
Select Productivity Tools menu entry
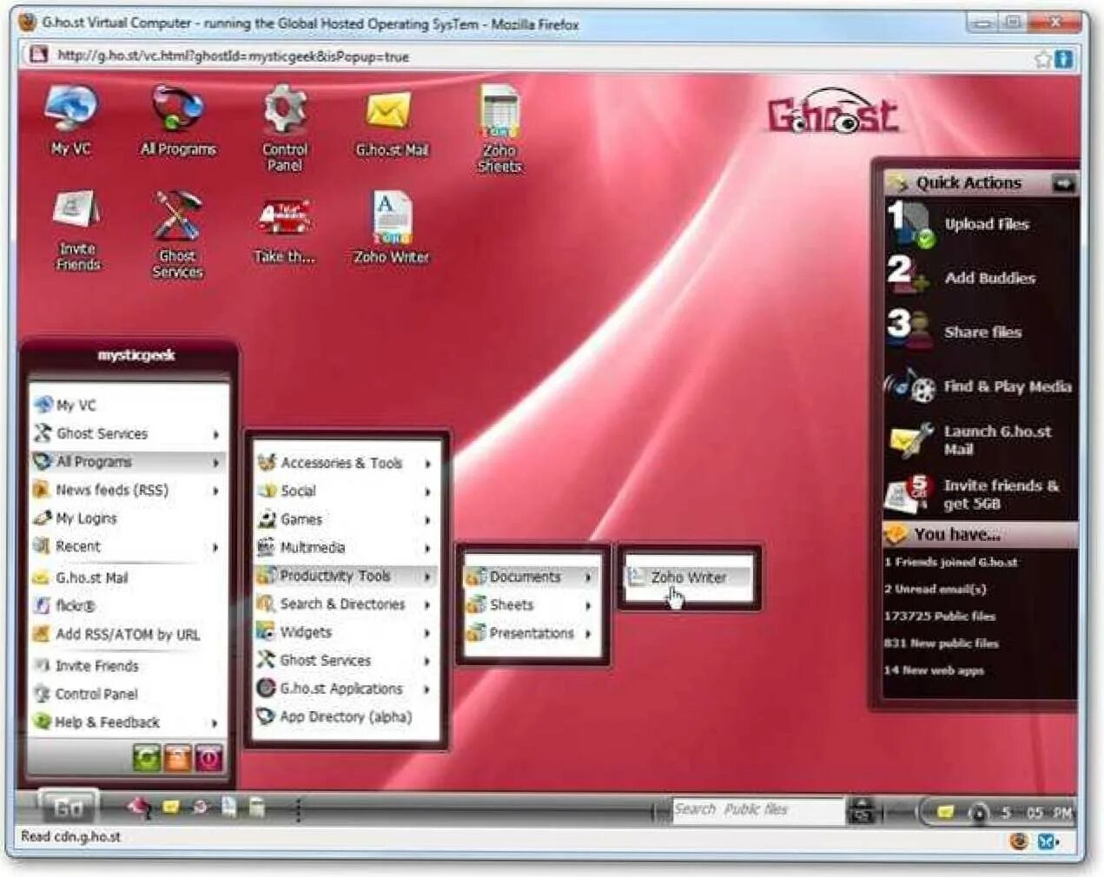pyautogui.click(x=346, y=576)
